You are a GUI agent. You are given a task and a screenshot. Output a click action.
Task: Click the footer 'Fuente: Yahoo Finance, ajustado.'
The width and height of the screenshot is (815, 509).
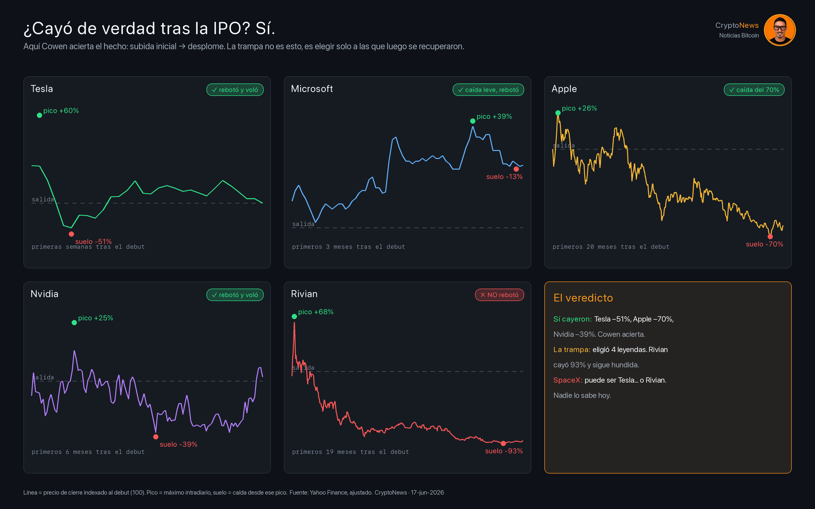[331, 493]
